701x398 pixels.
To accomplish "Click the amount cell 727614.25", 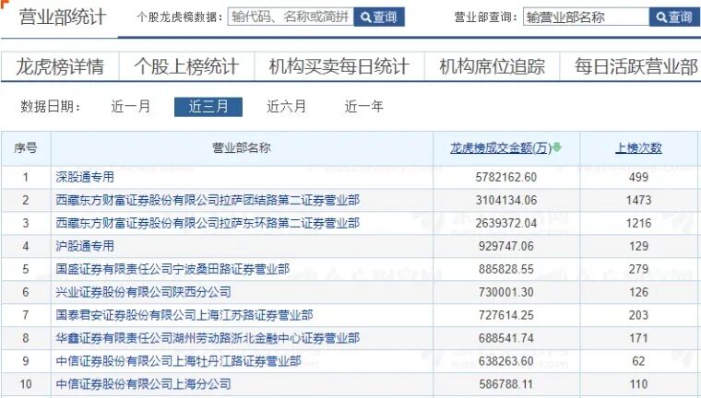I will coord(506,315).
